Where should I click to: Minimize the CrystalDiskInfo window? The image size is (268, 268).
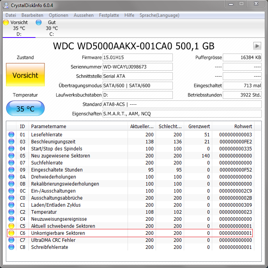[231, 4]
